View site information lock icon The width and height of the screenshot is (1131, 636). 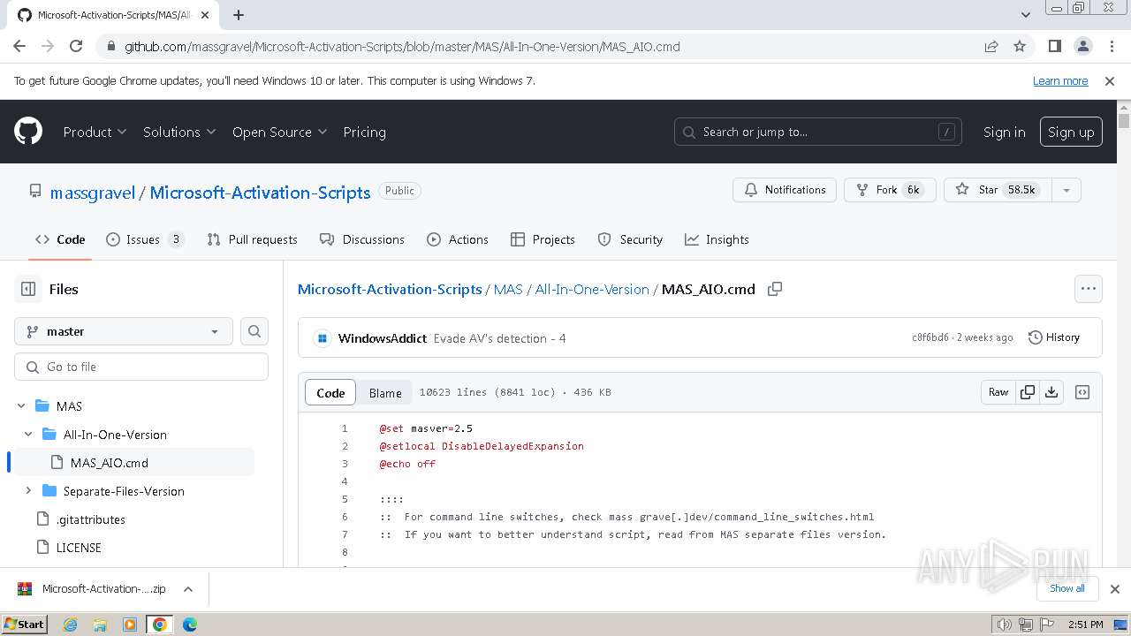pos(110,47)
